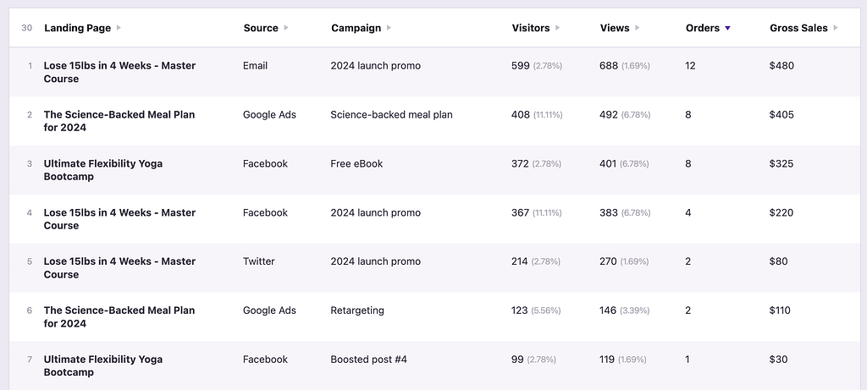This screenshot has width=867, height=390.
Task: Click the sort arrow next to Visitors
Action: 557,28
